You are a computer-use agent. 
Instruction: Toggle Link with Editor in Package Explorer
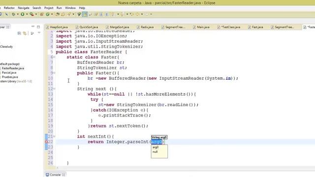[x=25, y=33]
